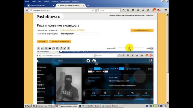Click the bell notification icon in screenshot
193x108 pixels.
point(88,61)
